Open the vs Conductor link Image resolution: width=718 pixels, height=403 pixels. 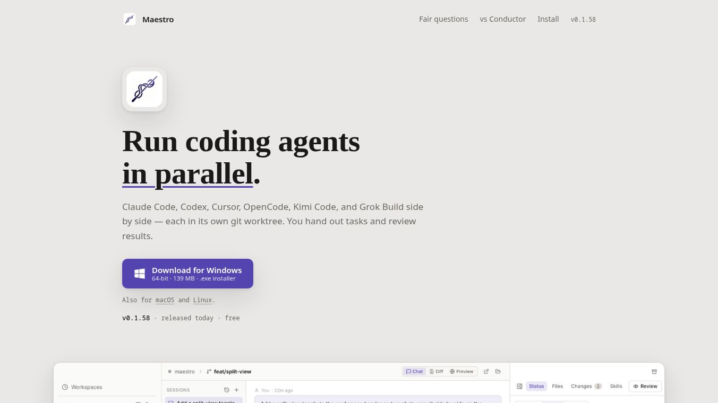503,19
